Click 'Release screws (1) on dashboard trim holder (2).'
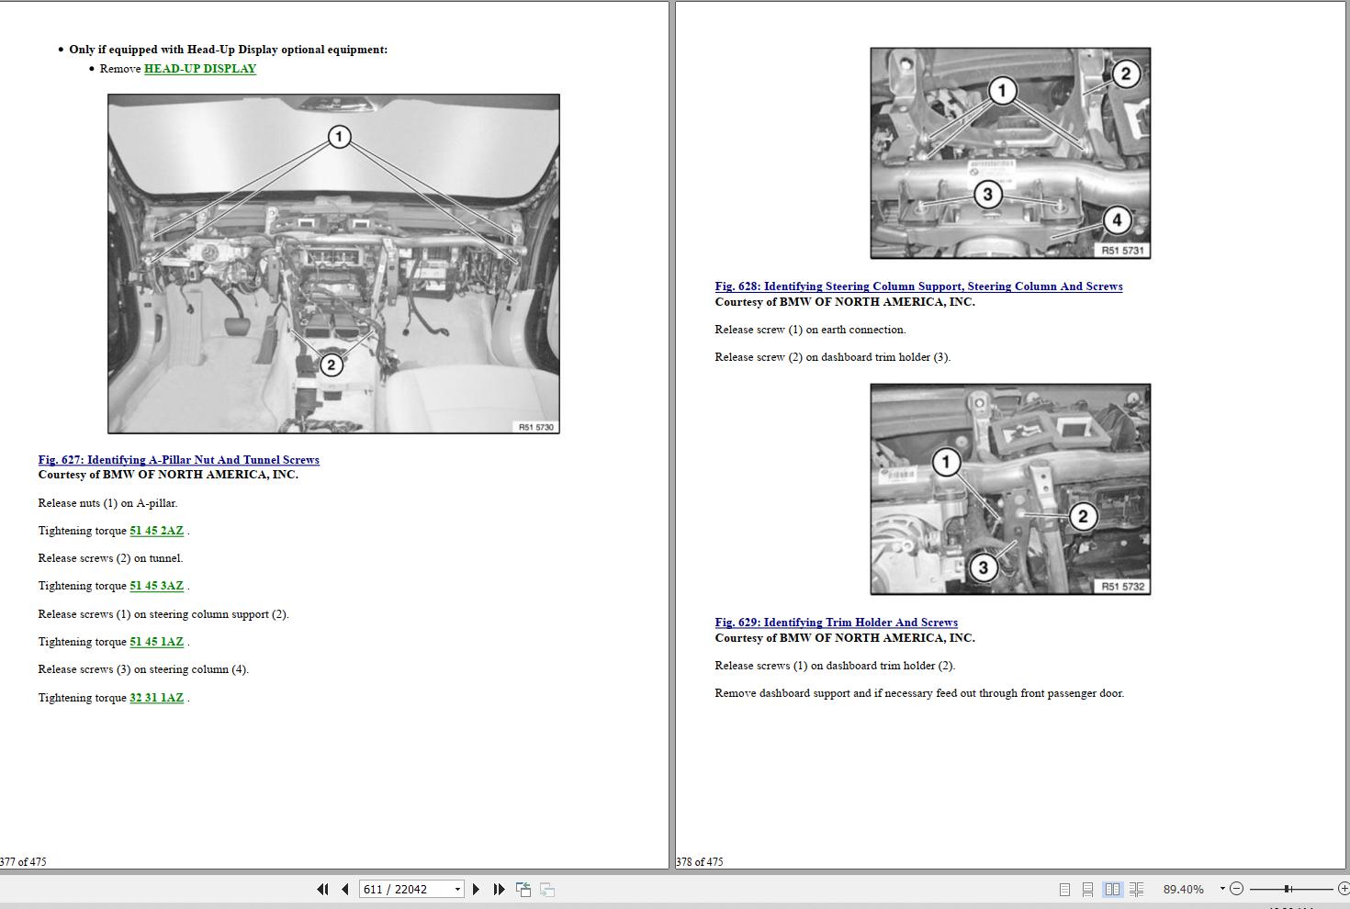The width and height of the screenshot is (1350, 909). coord(835,666)
